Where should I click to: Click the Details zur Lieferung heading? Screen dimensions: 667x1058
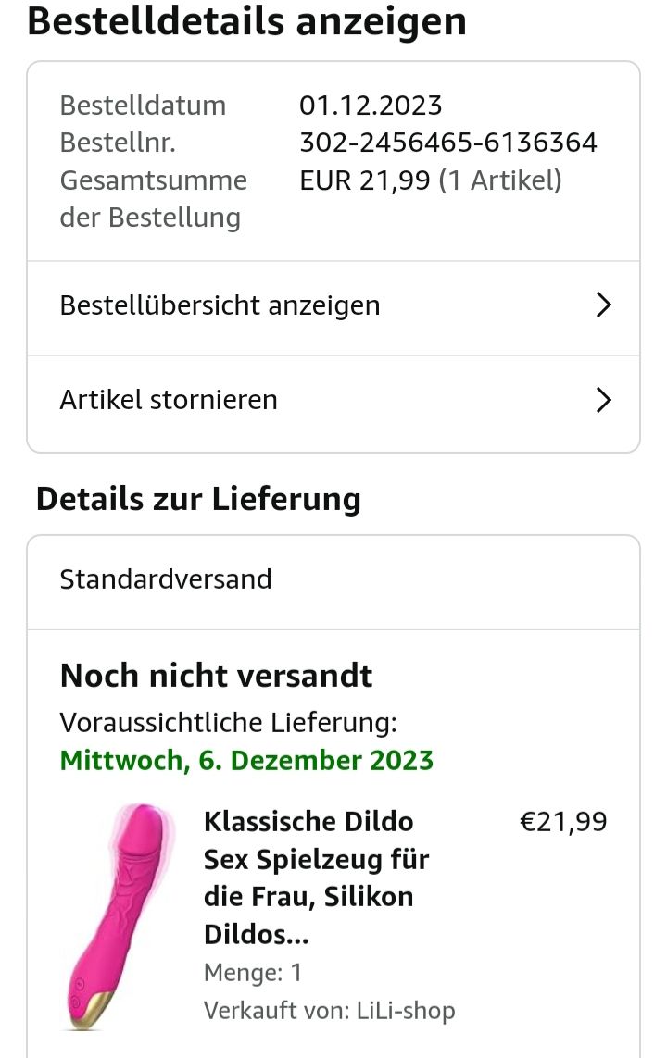point(198,499)
